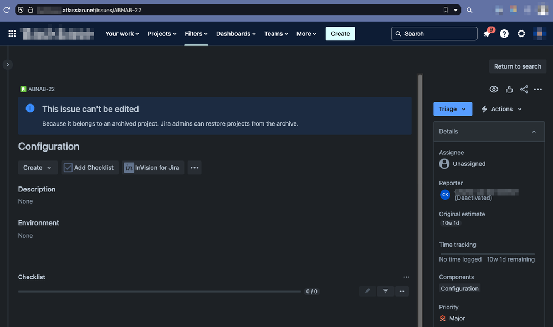
Task: Open the issue's more actions ellipsis
Action: click(537, 89)
